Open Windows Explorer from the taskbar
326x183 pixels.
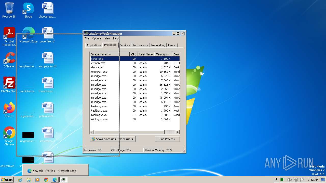(x=29, y=180)
